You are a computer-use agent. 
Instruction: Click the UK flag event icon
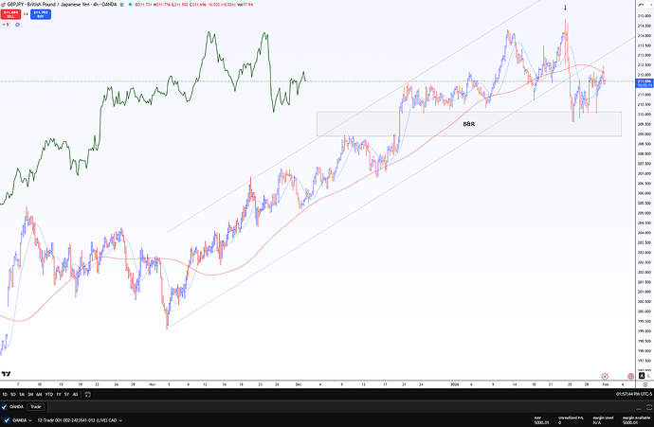pyautogui.click(x=630, y=377)
